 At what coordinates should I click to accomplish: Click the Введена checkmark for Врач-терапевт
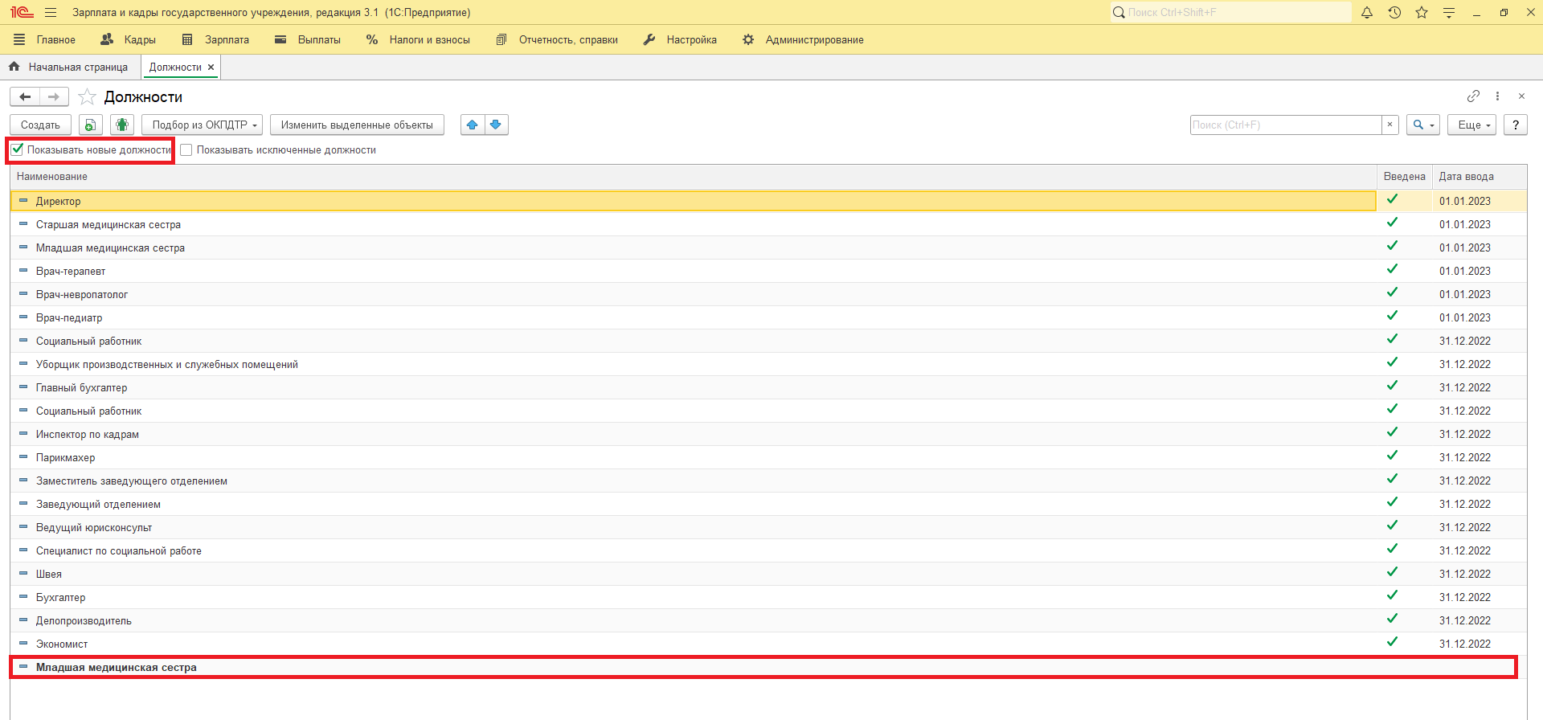pos(1392,269)
